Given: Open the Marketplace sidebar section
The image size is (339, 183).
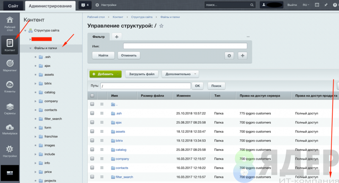Looking at the screenshot, I should tap(10, 129).
